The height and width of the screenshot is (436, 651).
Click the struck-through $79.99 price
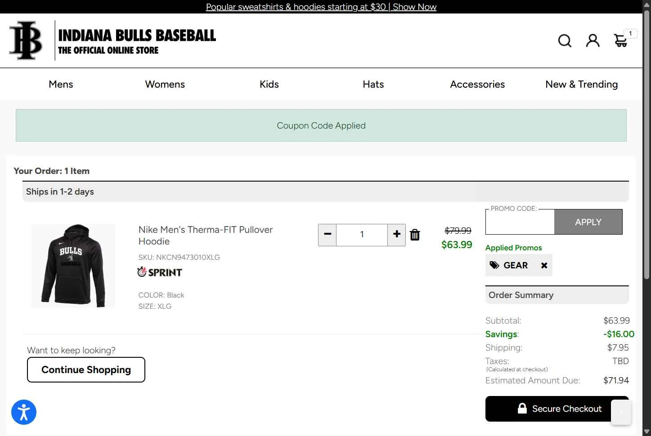(x=458, y=231)
